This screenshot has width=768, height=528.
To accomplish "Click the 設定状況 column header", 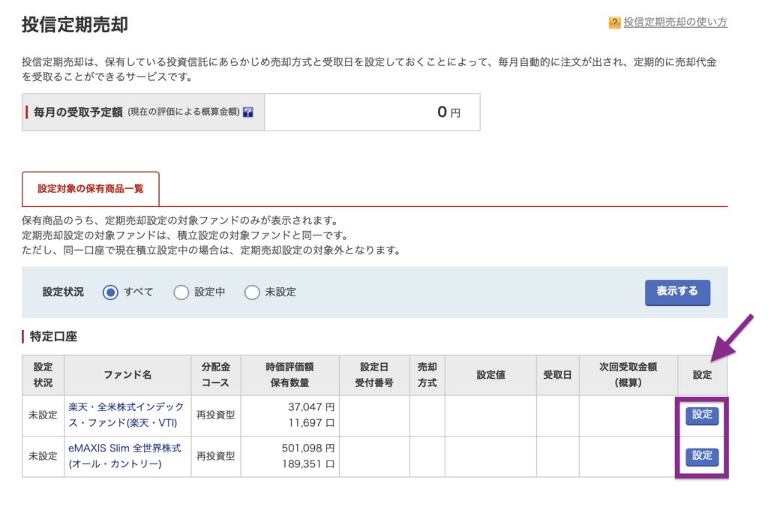I will pos(43,374).
